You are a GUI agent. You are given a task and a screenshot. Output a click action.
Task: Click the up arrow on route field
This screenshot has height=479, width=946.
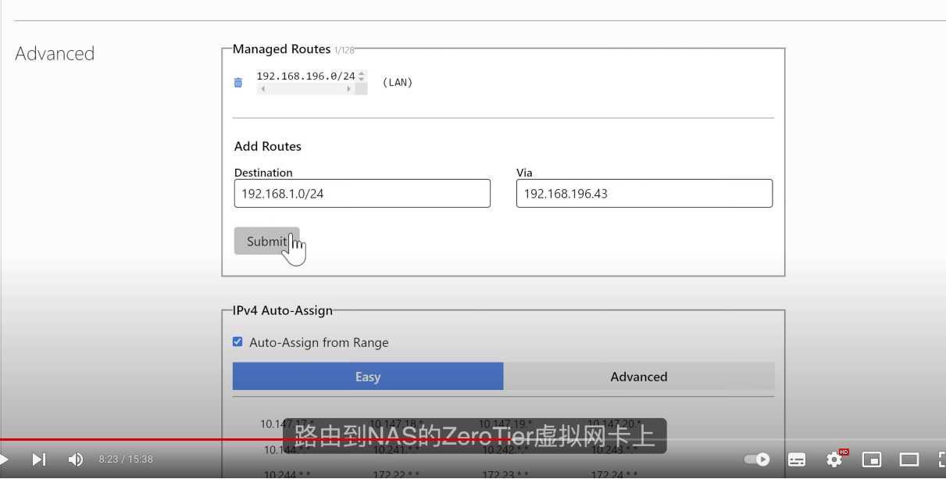(361, 73)
